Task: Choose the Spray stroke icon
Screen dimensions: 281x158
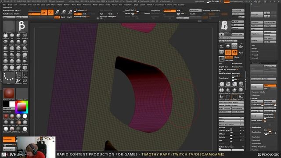Action: tap(25, 81)
